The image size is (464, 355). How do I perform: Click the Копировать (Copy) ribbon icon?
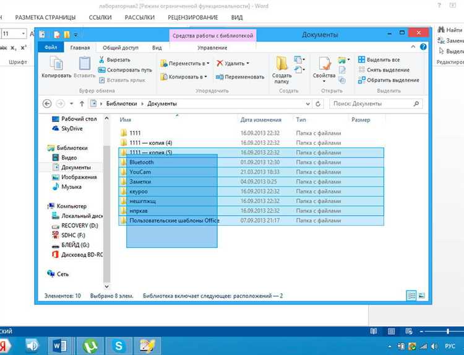pos(56,63)
